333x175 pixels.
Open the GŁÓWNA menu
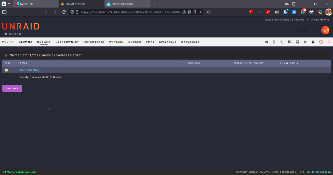click(26, 42)
